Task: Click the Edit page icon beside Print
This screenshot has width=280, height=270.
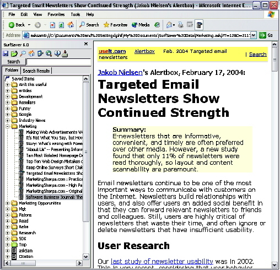Action: coord(190,25)
